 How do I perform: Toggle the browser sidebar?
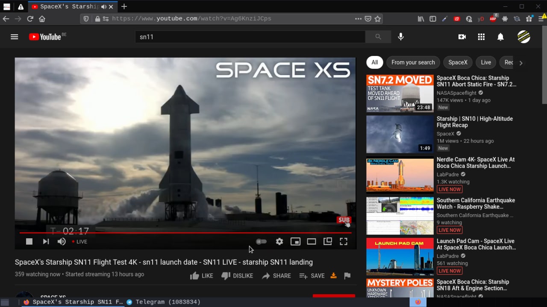point(433,19)
